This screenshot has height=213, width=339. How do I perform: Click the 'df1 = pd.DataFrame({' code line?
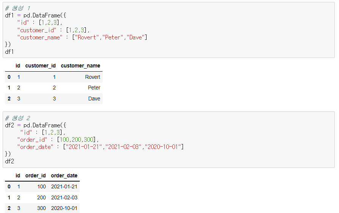(35, 16)
